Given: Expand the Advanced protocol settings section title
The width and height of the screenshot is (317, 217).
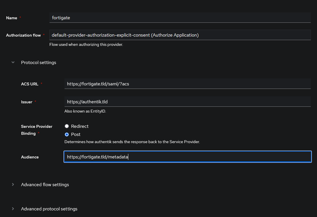Looking at the screenshot, I should click(49, 209).
